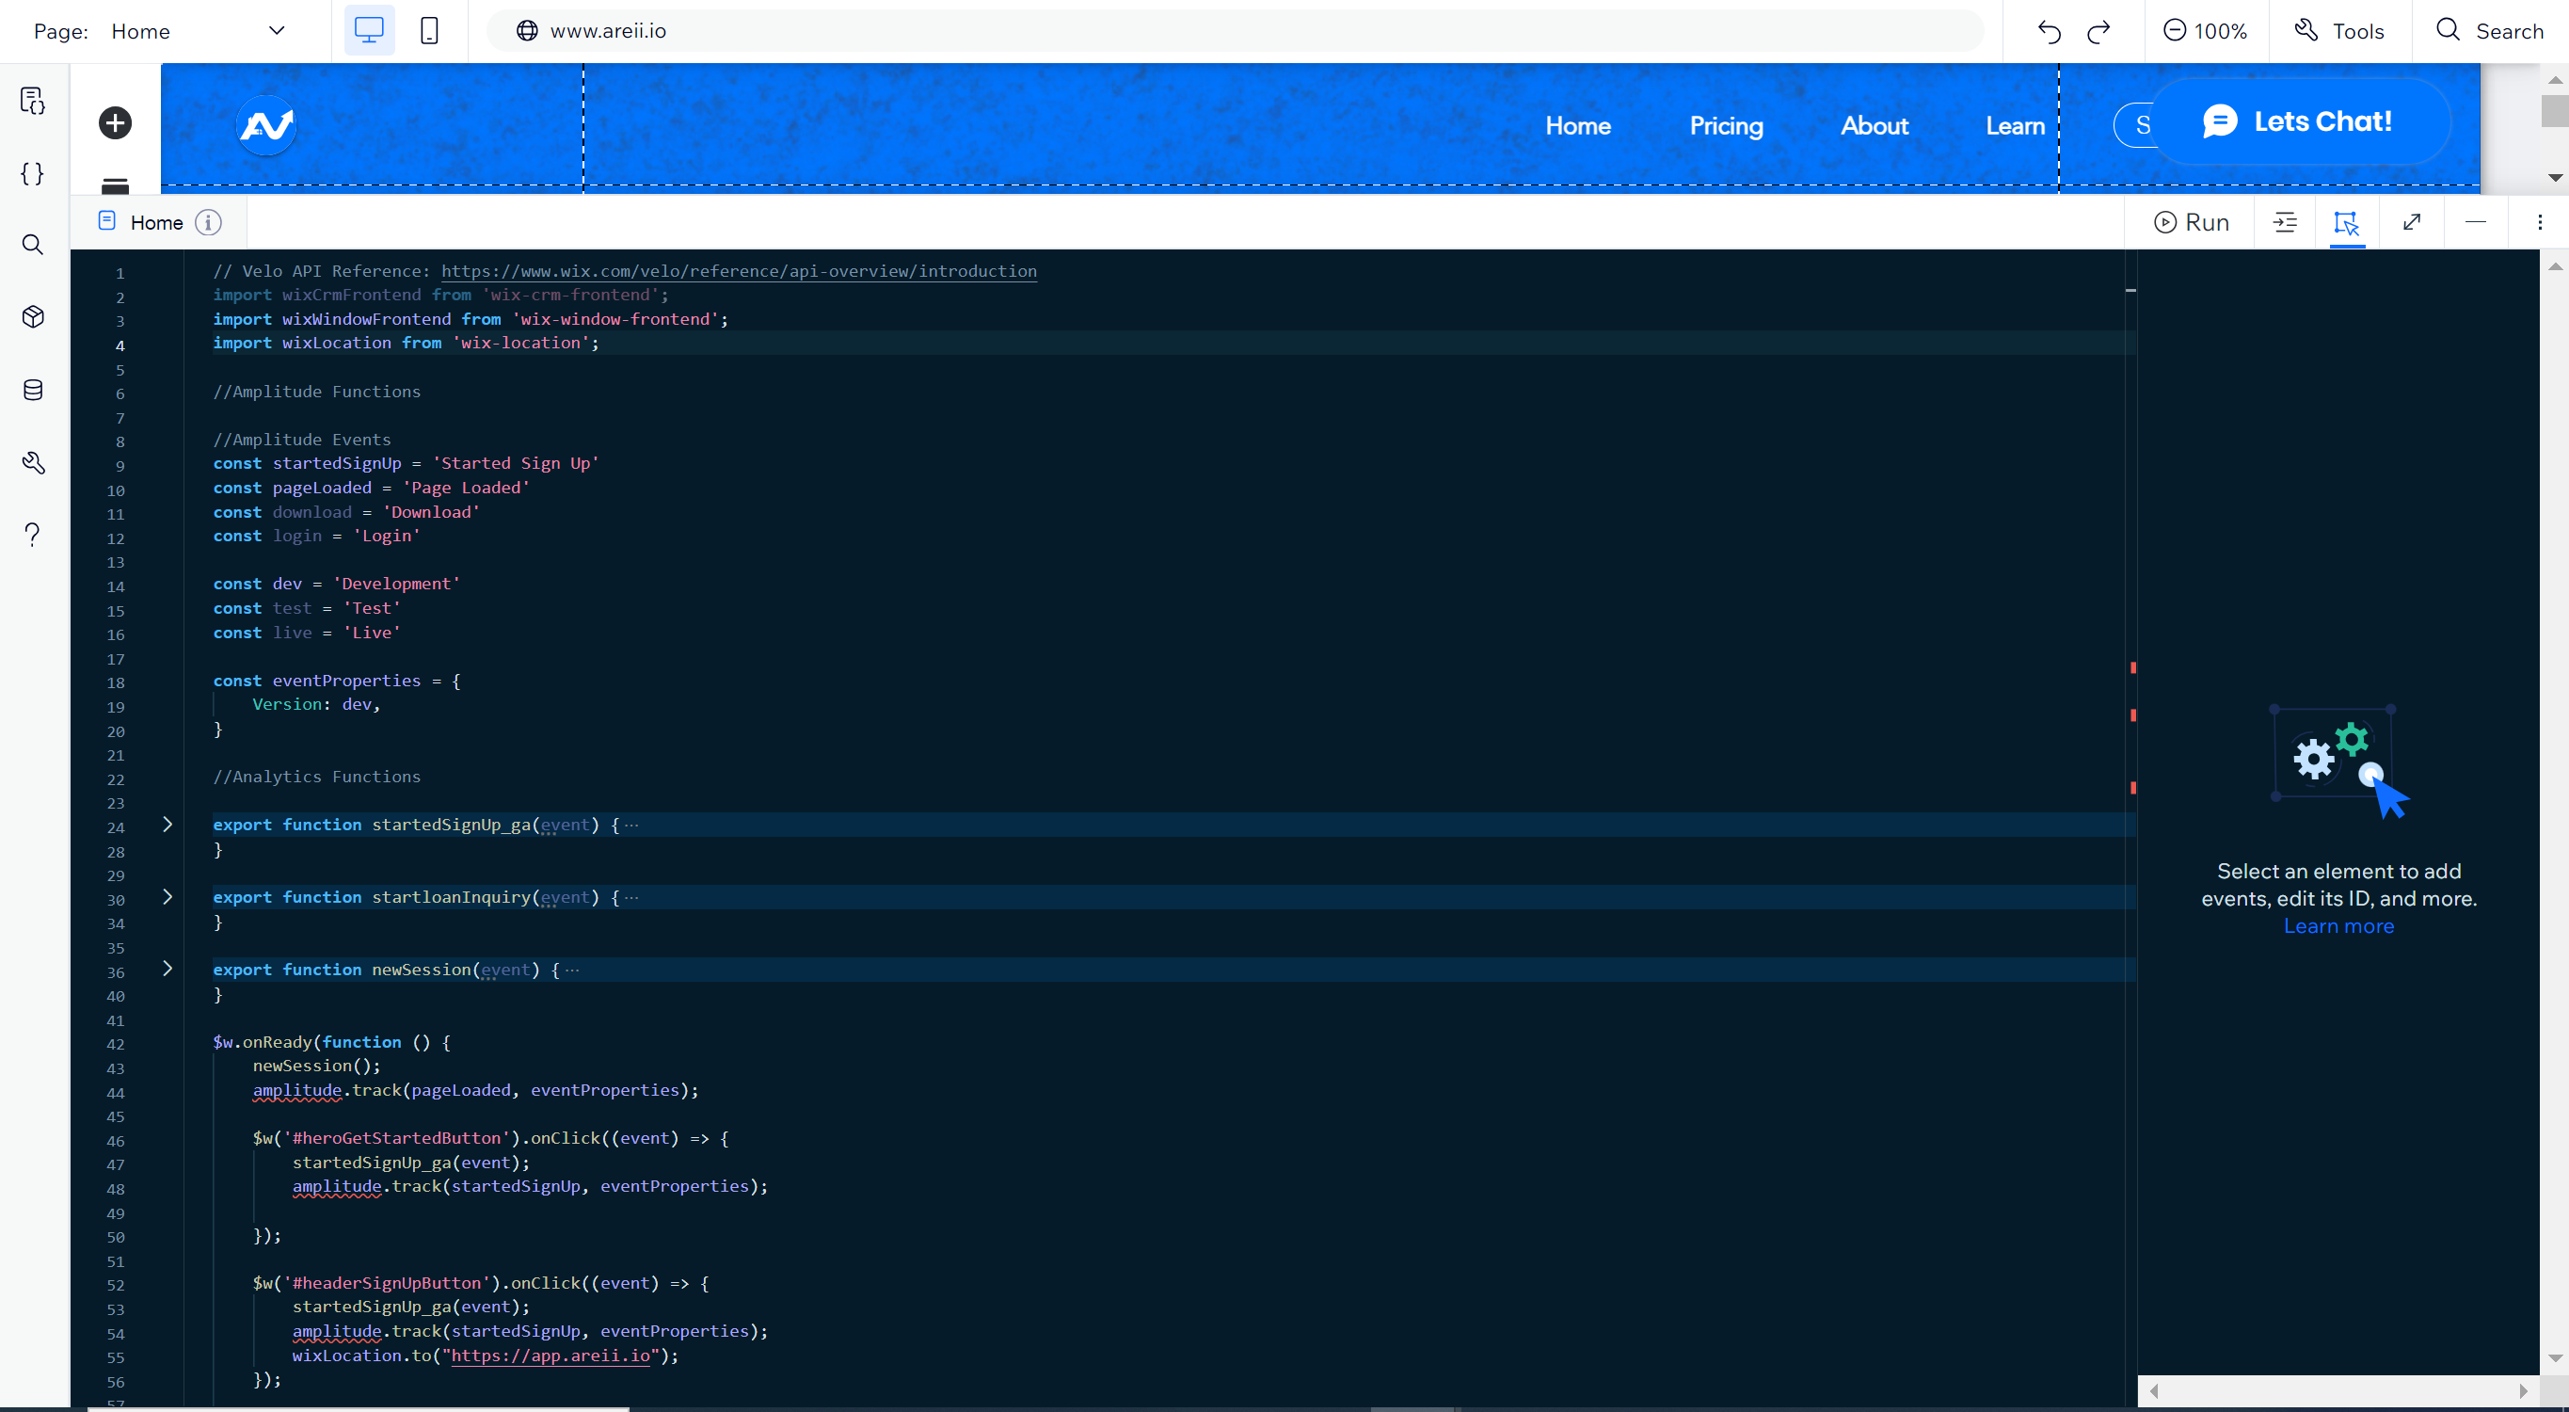Click the help question mark icon
2569x1412 pixels.
click(33, 535)
